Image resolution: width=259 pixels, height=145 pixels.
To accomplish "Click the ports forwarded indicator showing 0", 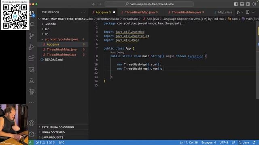I will [62, 143].
